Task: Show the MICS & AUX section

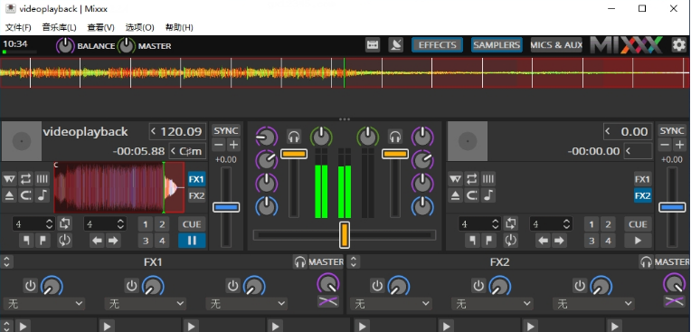Action: pyautogui.click(x=556, y=45)
